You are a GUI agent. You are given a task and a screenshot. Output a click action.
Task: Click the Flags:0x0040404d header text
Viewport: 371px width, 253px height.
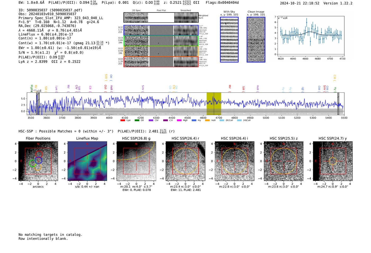tap(222, 3)
